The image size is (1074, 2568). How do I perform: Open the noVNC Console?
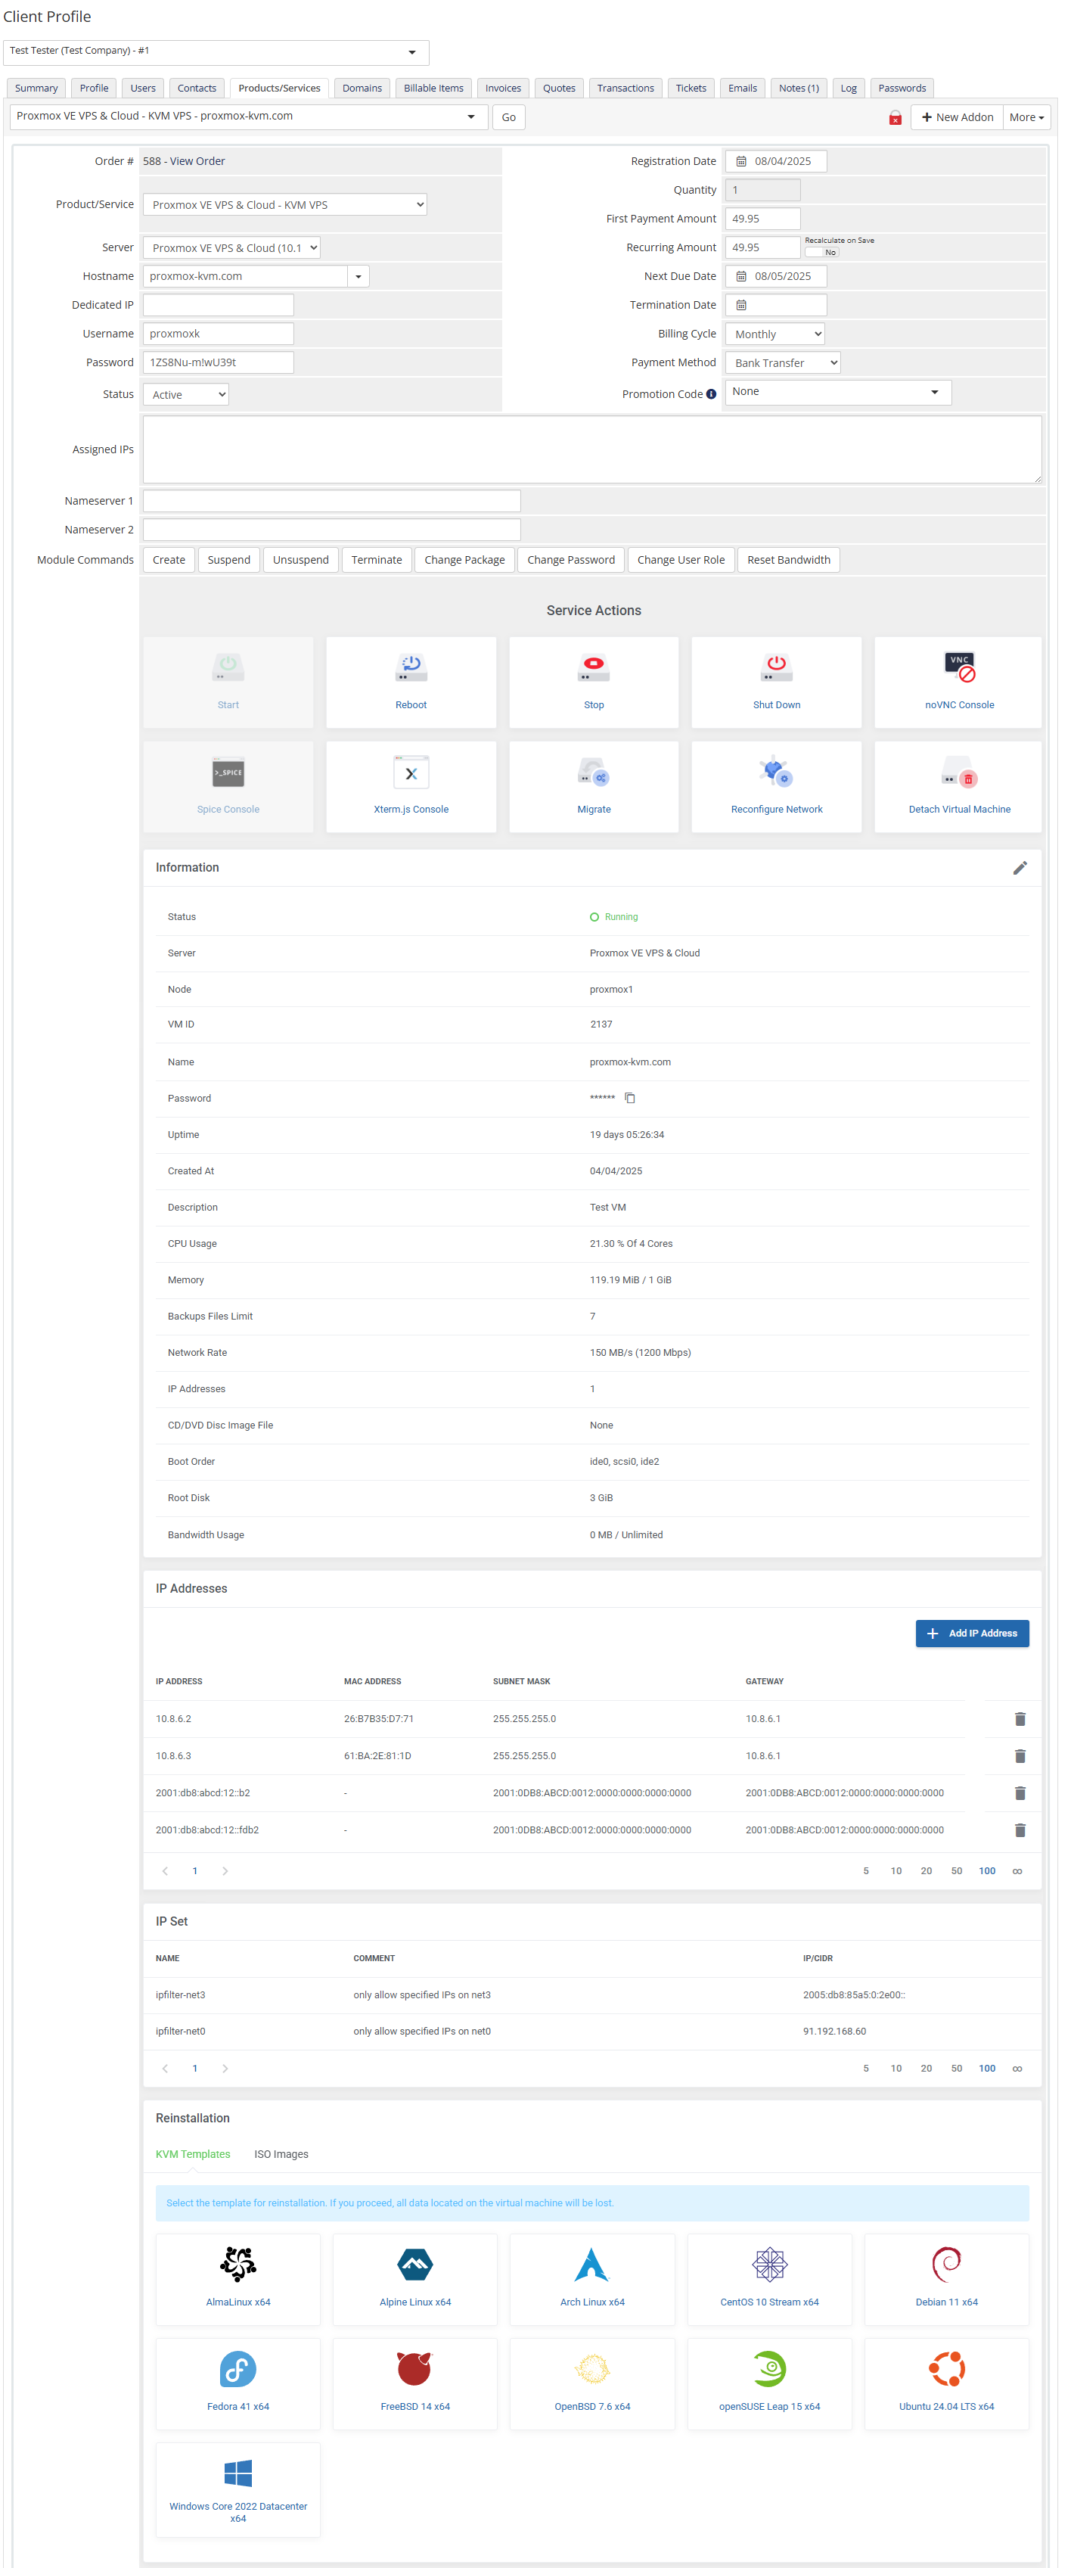pos(958,667)
